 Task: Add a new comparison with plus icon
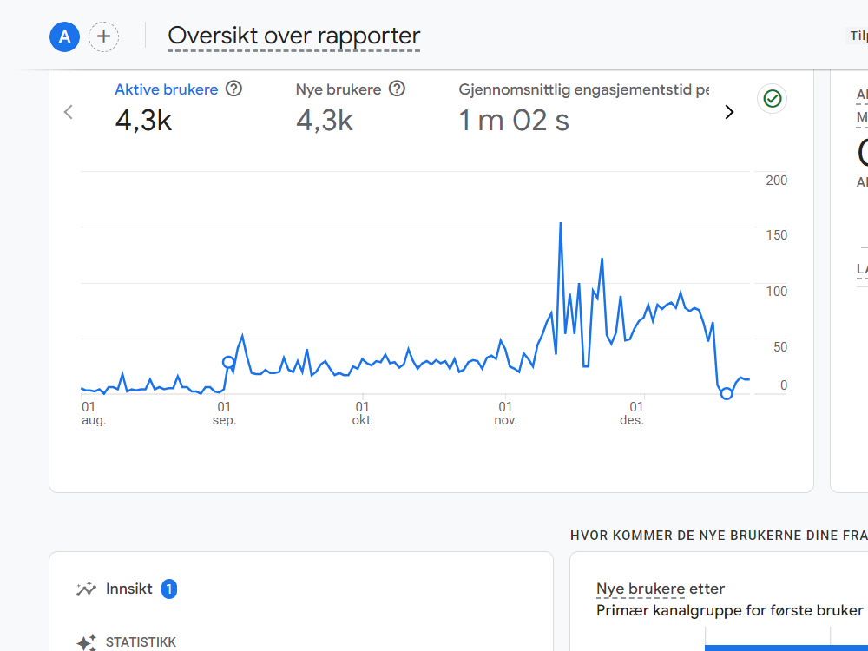tap(103, 37)
